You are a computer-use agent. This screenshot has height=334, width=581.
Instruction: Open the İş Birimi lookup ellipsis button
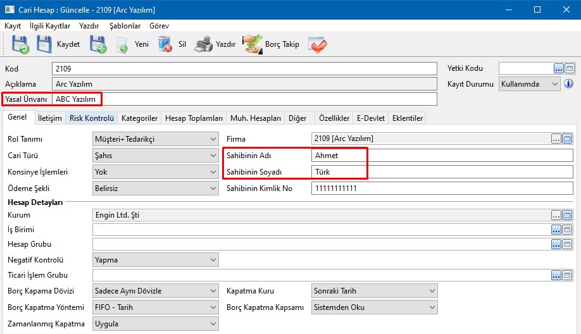click(x=556, y=230)
